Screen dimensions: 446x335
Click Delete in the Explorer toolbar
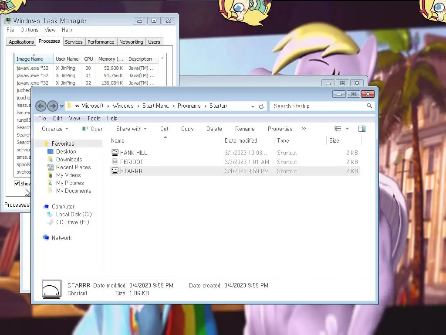(214, 129)
